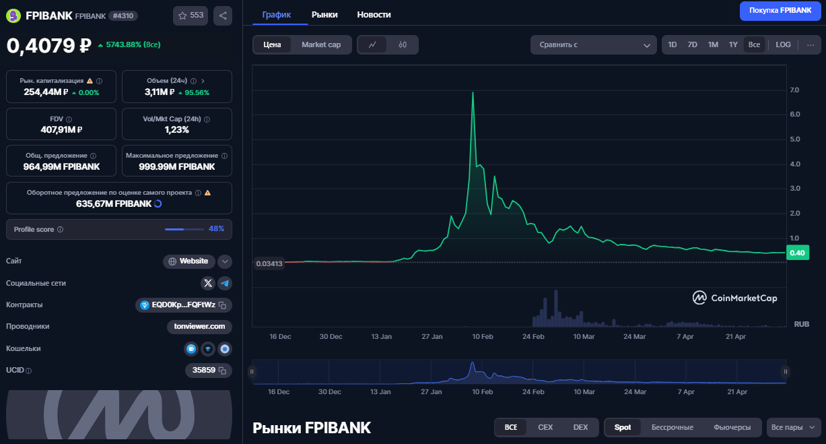Set chart range to 1M
Viewport: 826px width, 444px height.
[x=713, y=44]
